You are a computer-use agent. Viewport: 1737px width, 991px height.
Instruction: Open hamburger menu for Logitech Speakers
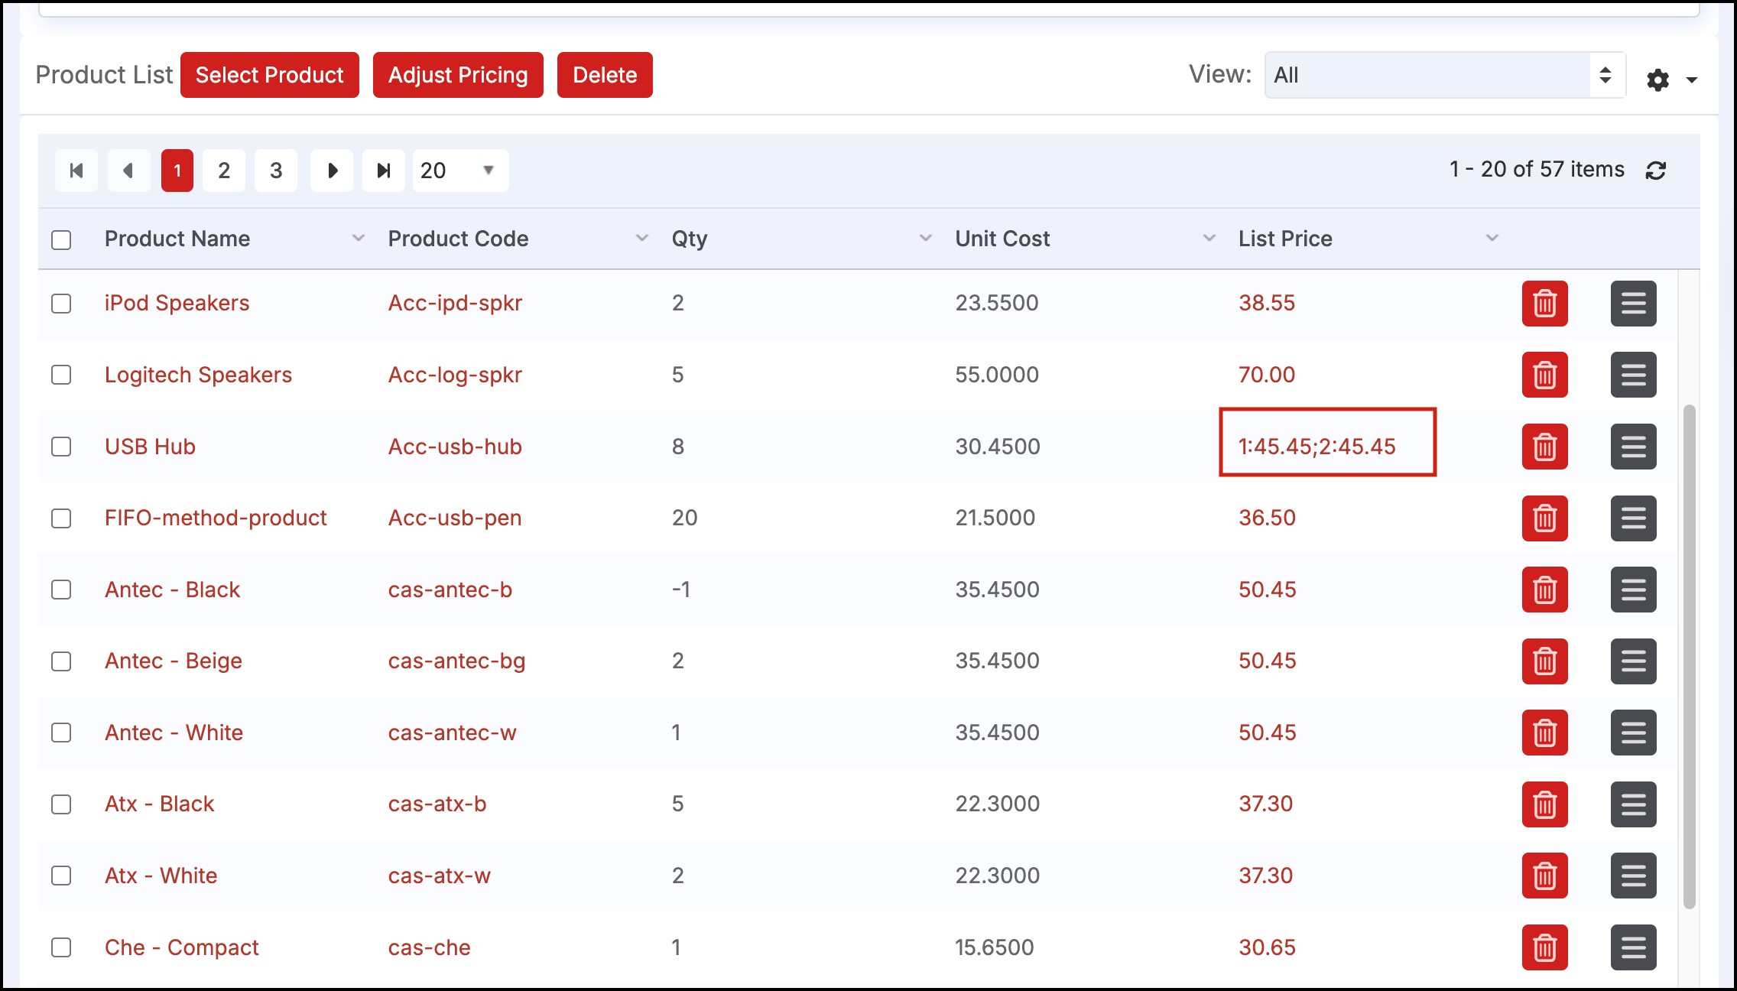[x=1633, y=375]
